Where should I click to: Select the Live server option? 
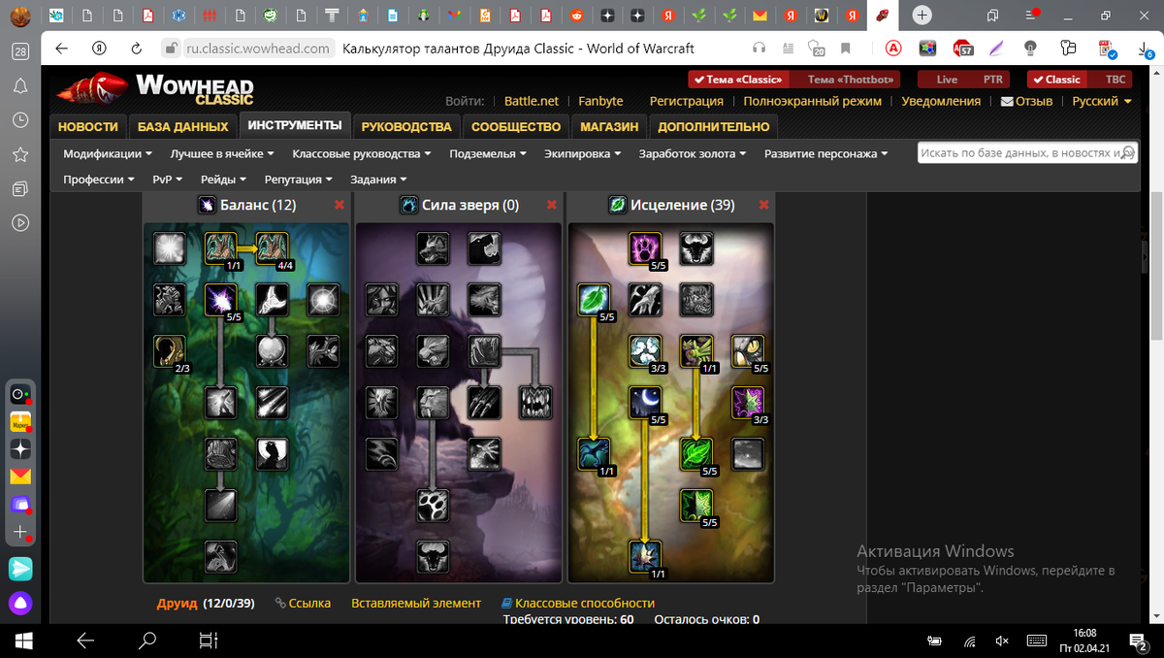[947, 80]
